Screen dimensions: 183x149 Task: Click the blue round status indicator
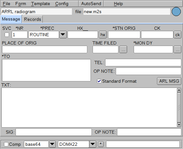point(176,12)
